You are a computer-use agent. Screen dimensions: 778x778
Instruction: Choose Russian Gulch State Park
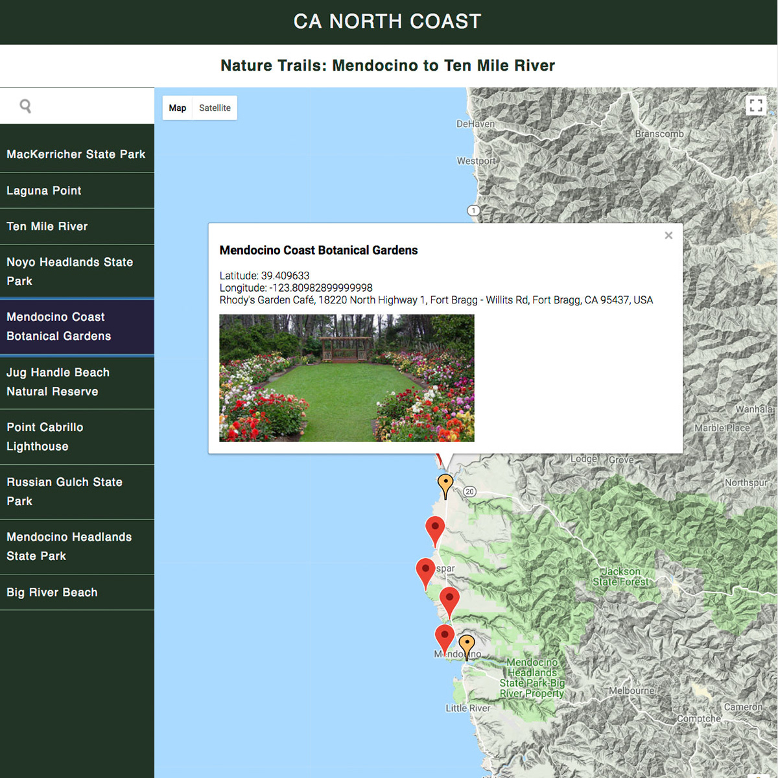pyautogui.click(x=77, y=491)
